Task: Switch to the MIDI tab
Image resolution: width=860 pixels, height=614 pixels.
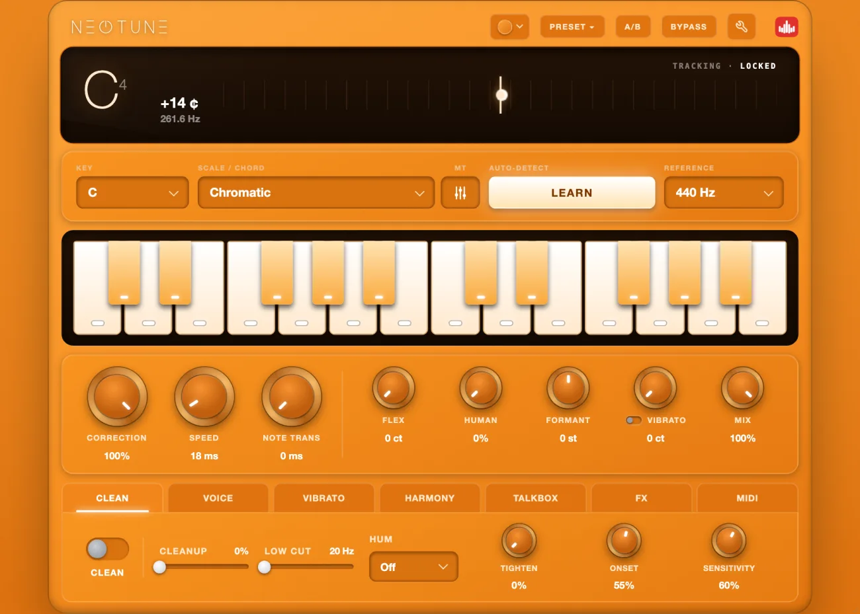Action: point(748,498)
